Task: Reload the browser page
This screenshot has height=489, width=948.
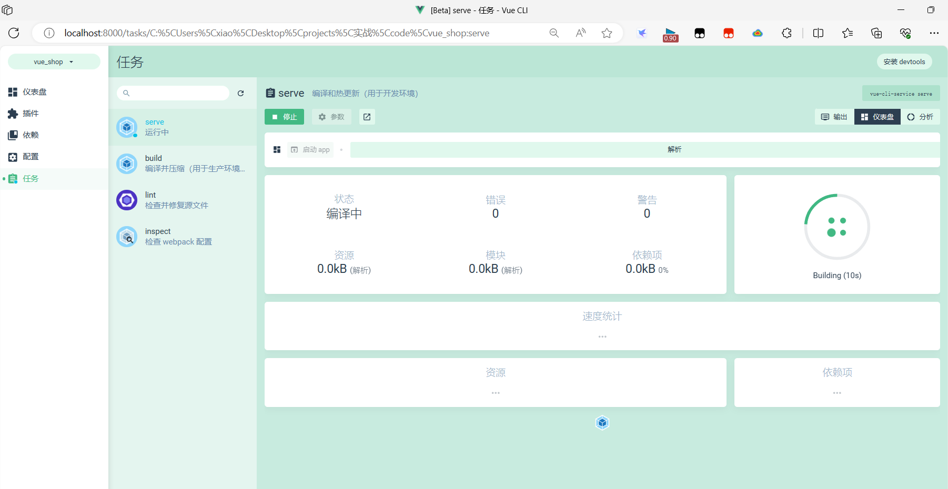Action: pyautogui.click(x=14, y=33)
